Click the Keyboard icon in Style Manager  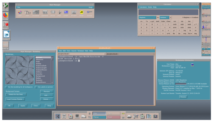click(45, 12)
